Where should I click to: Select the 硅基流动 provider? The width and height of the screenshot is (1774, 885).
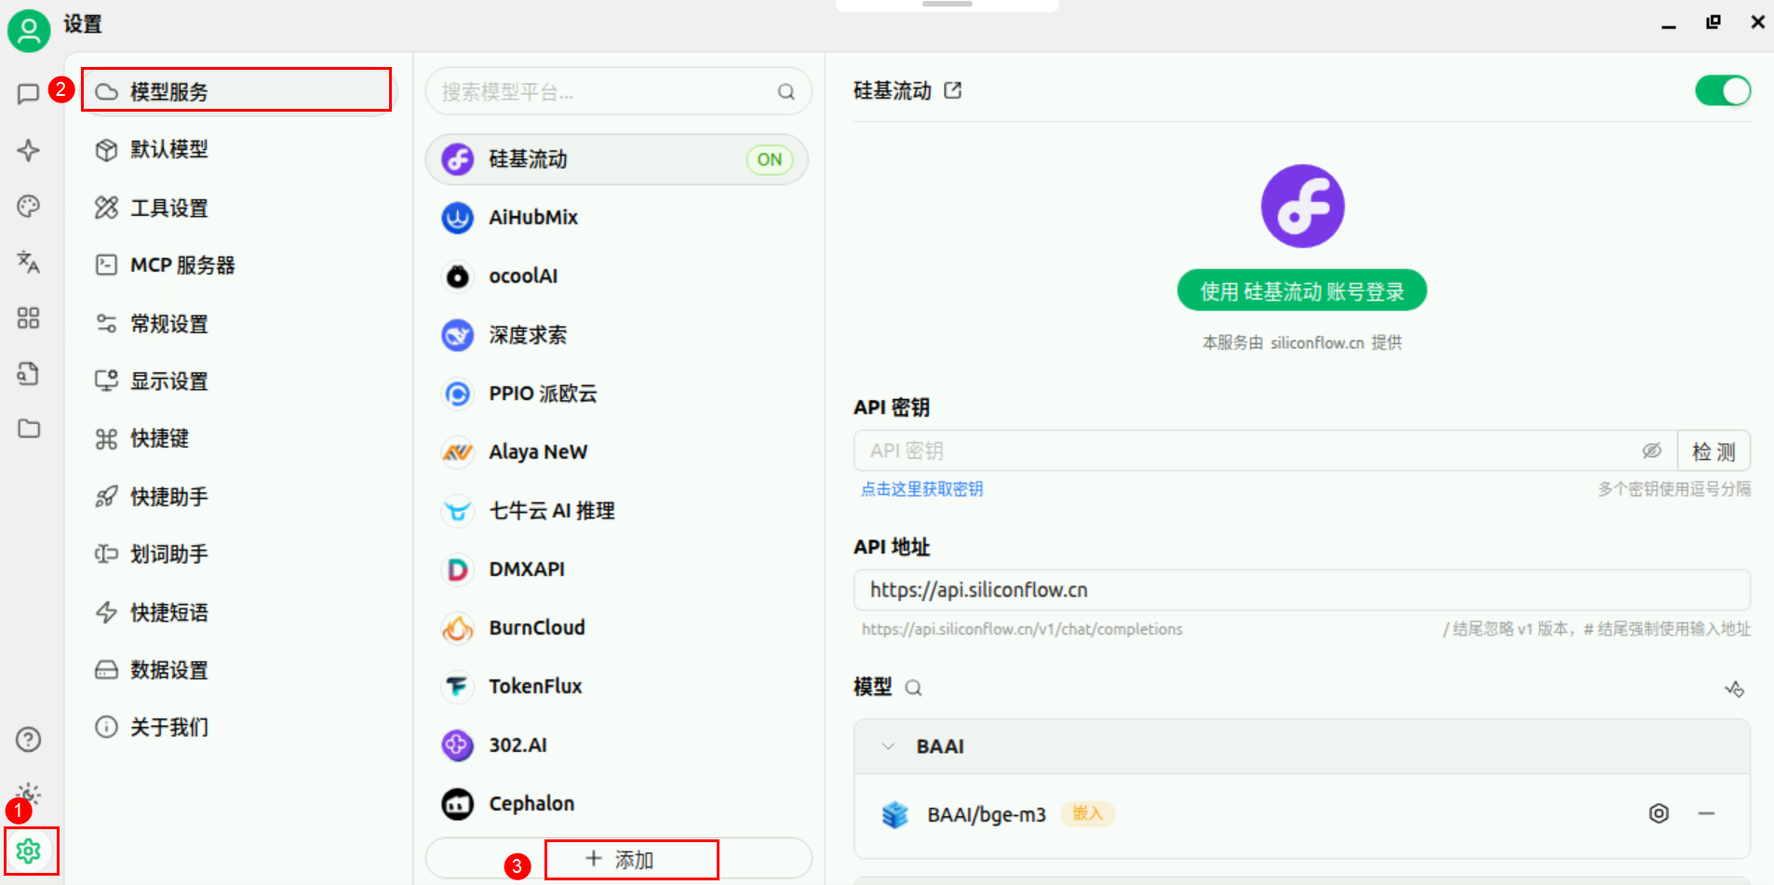click(616, 159)
